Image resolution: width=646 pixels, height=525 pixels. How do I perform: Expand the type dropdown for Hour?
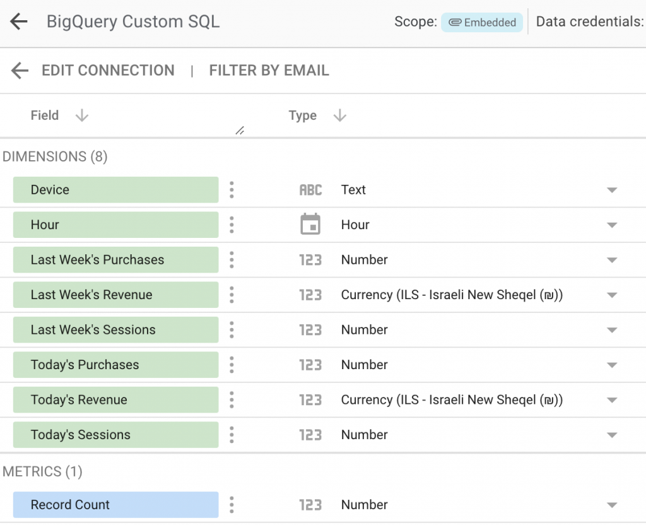612,225
